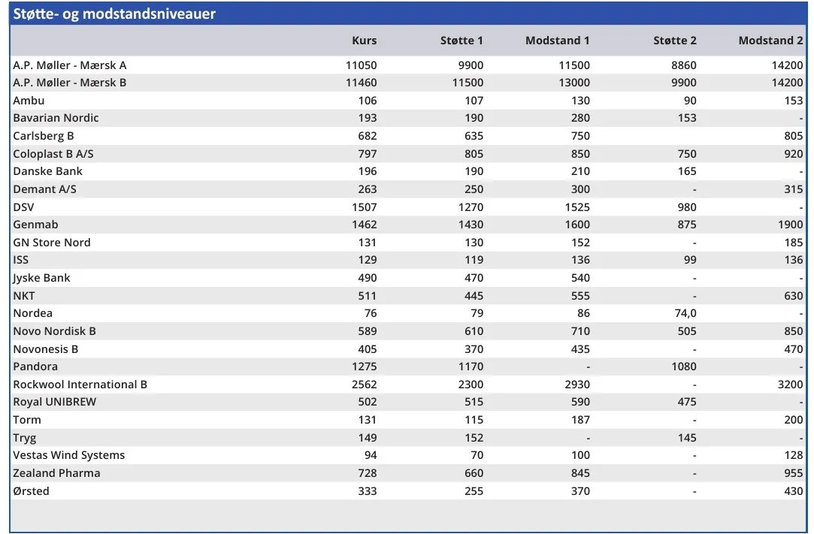The height and width of the screenshot is (534, 814).
Task: Click Zealand Pharma's Modstand 2 value 955
Action: pos(793,473)
